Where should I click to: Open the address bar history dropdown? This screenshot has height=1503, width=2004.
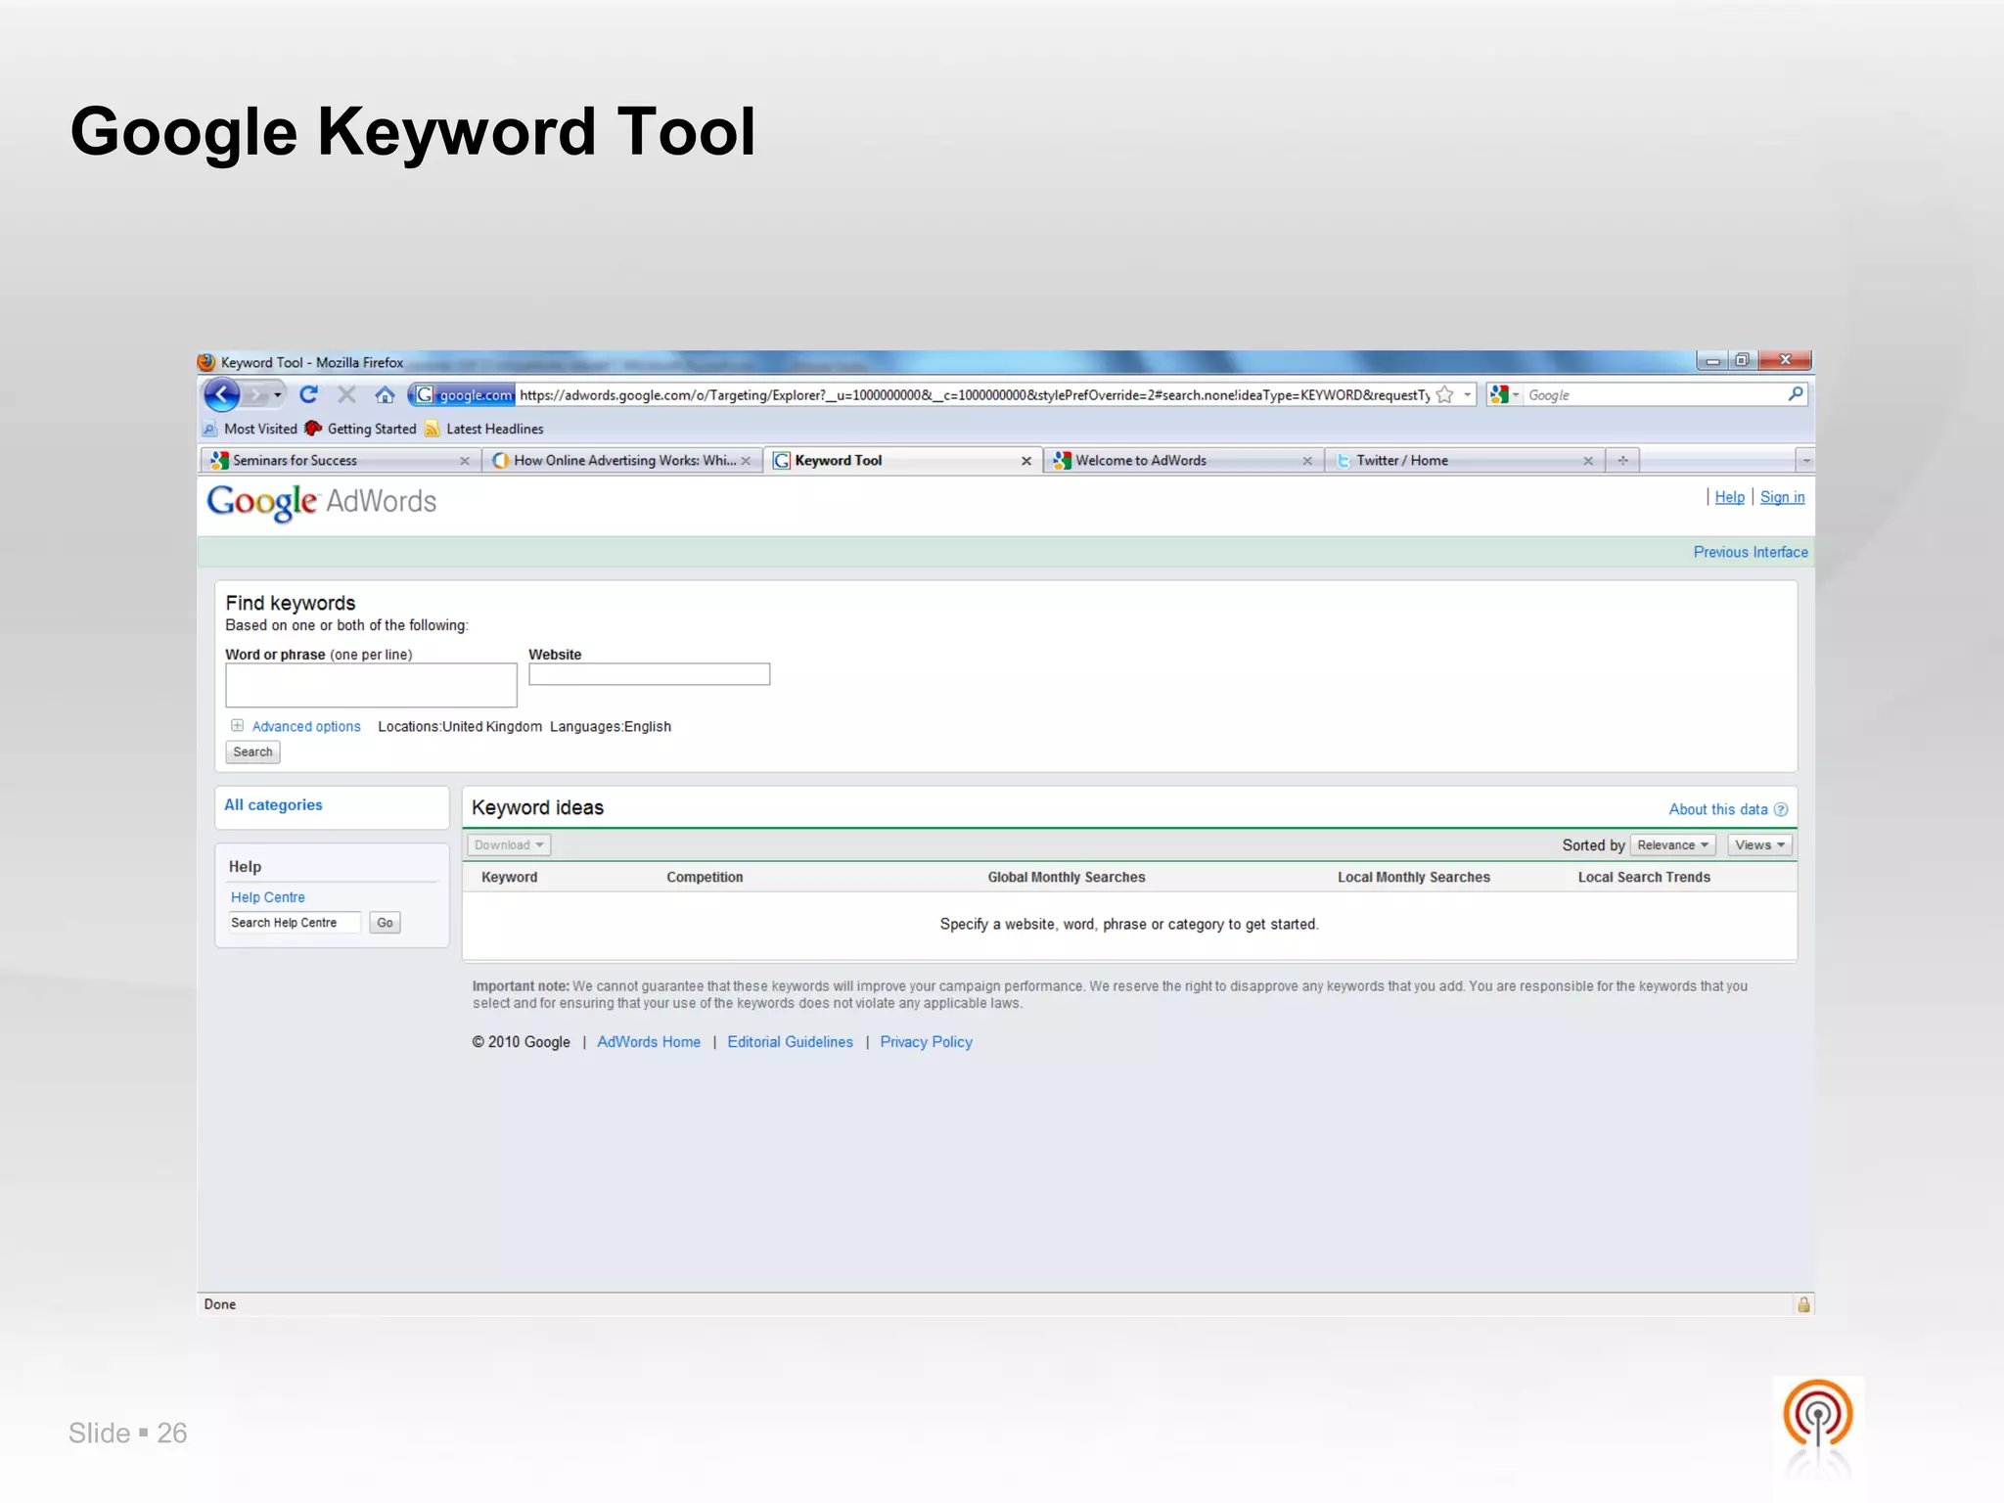click(1467, 394)
